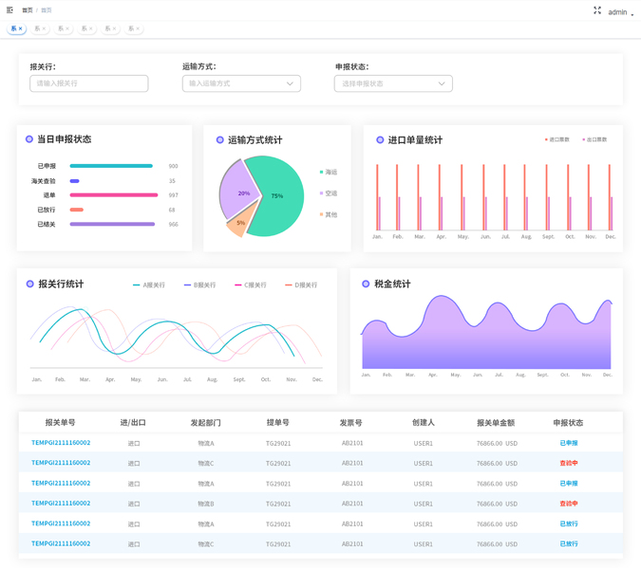
Task: Toggle the 海运 legend in the pie chart
Action: [x=329, y=173]
